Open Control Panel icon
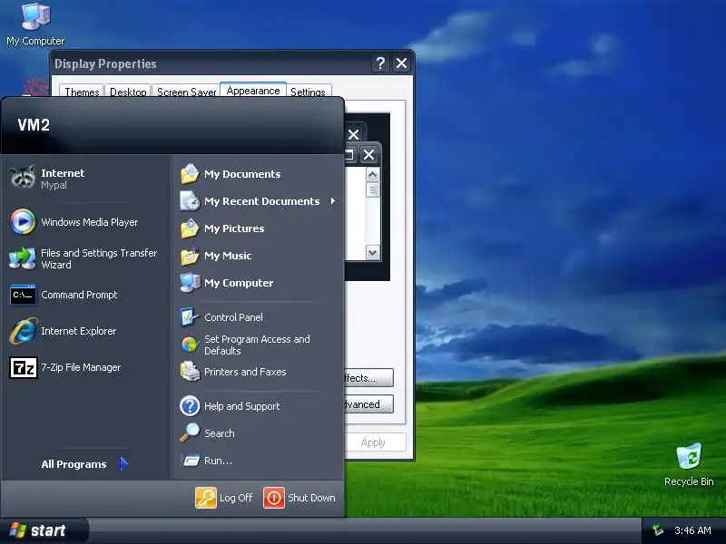Viewport: 726px width, 544px height. tap(190, 317)
